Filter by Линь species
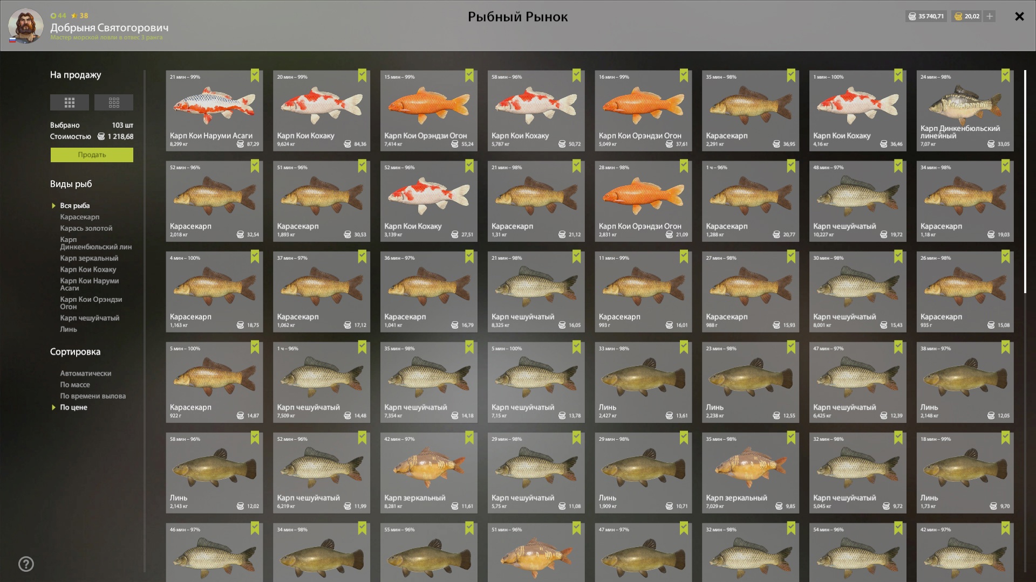 [x=69, y=329]
